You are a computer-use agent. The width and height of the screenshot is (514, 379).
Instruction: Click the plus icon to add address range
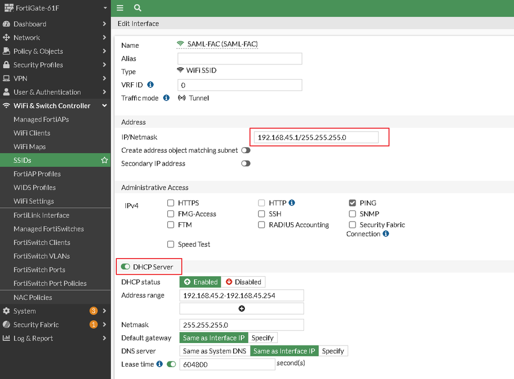pyautogui.click(x=241, y=309)
